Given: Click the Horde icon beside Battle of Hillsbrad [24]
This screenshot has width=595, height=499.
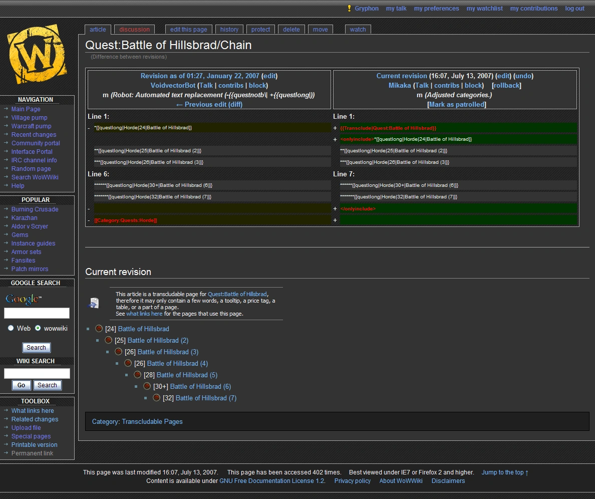Looking at the screenshot, I should click(x=99, y=329).
